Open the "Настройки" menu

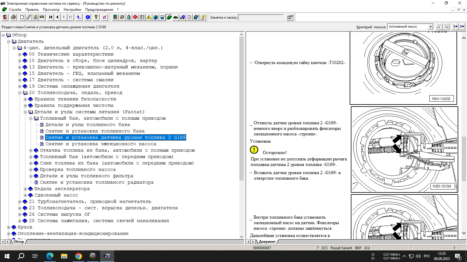coord(72,10)
